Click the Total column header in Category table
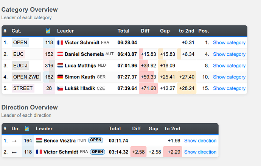 (123, 31)
